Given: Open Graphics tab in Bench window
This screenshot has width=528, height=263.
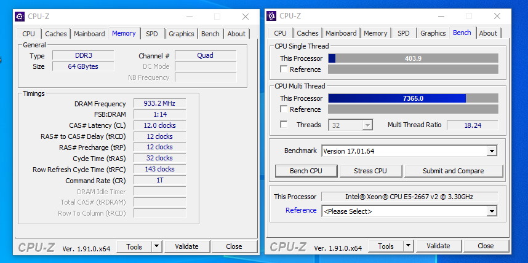Looking at the screenshot, I should (x=433, y=33).
